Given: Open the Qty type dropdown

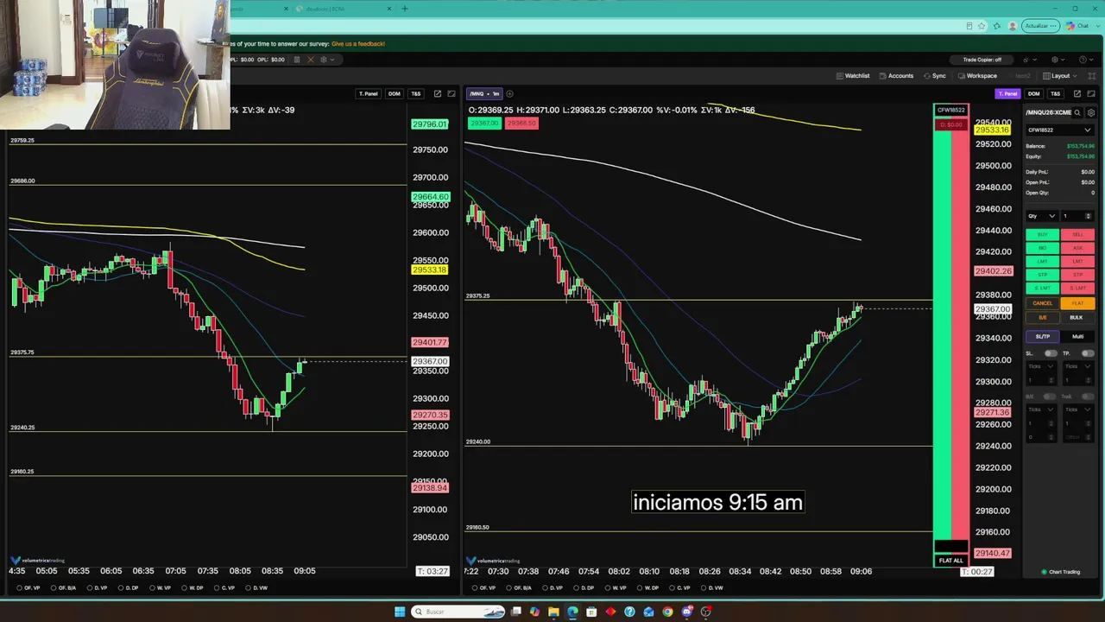Looking at the screenshot, I should (x=1042, y=216).
